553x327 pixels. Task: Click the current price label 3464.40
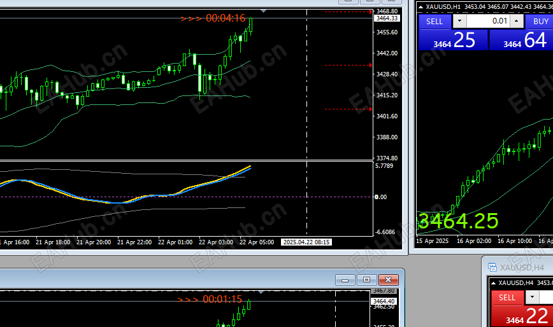384,302
